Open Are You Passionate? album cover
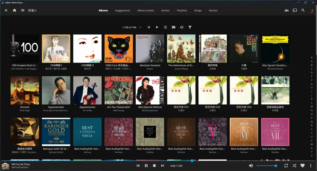 (119, 90)
